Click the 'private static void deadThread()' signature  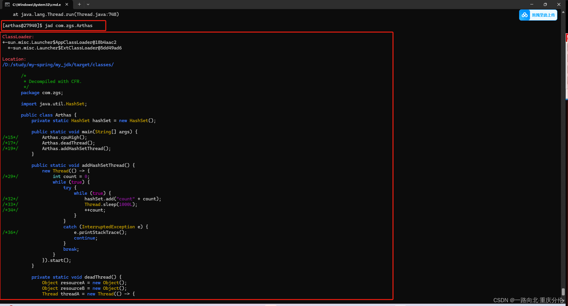77,277
